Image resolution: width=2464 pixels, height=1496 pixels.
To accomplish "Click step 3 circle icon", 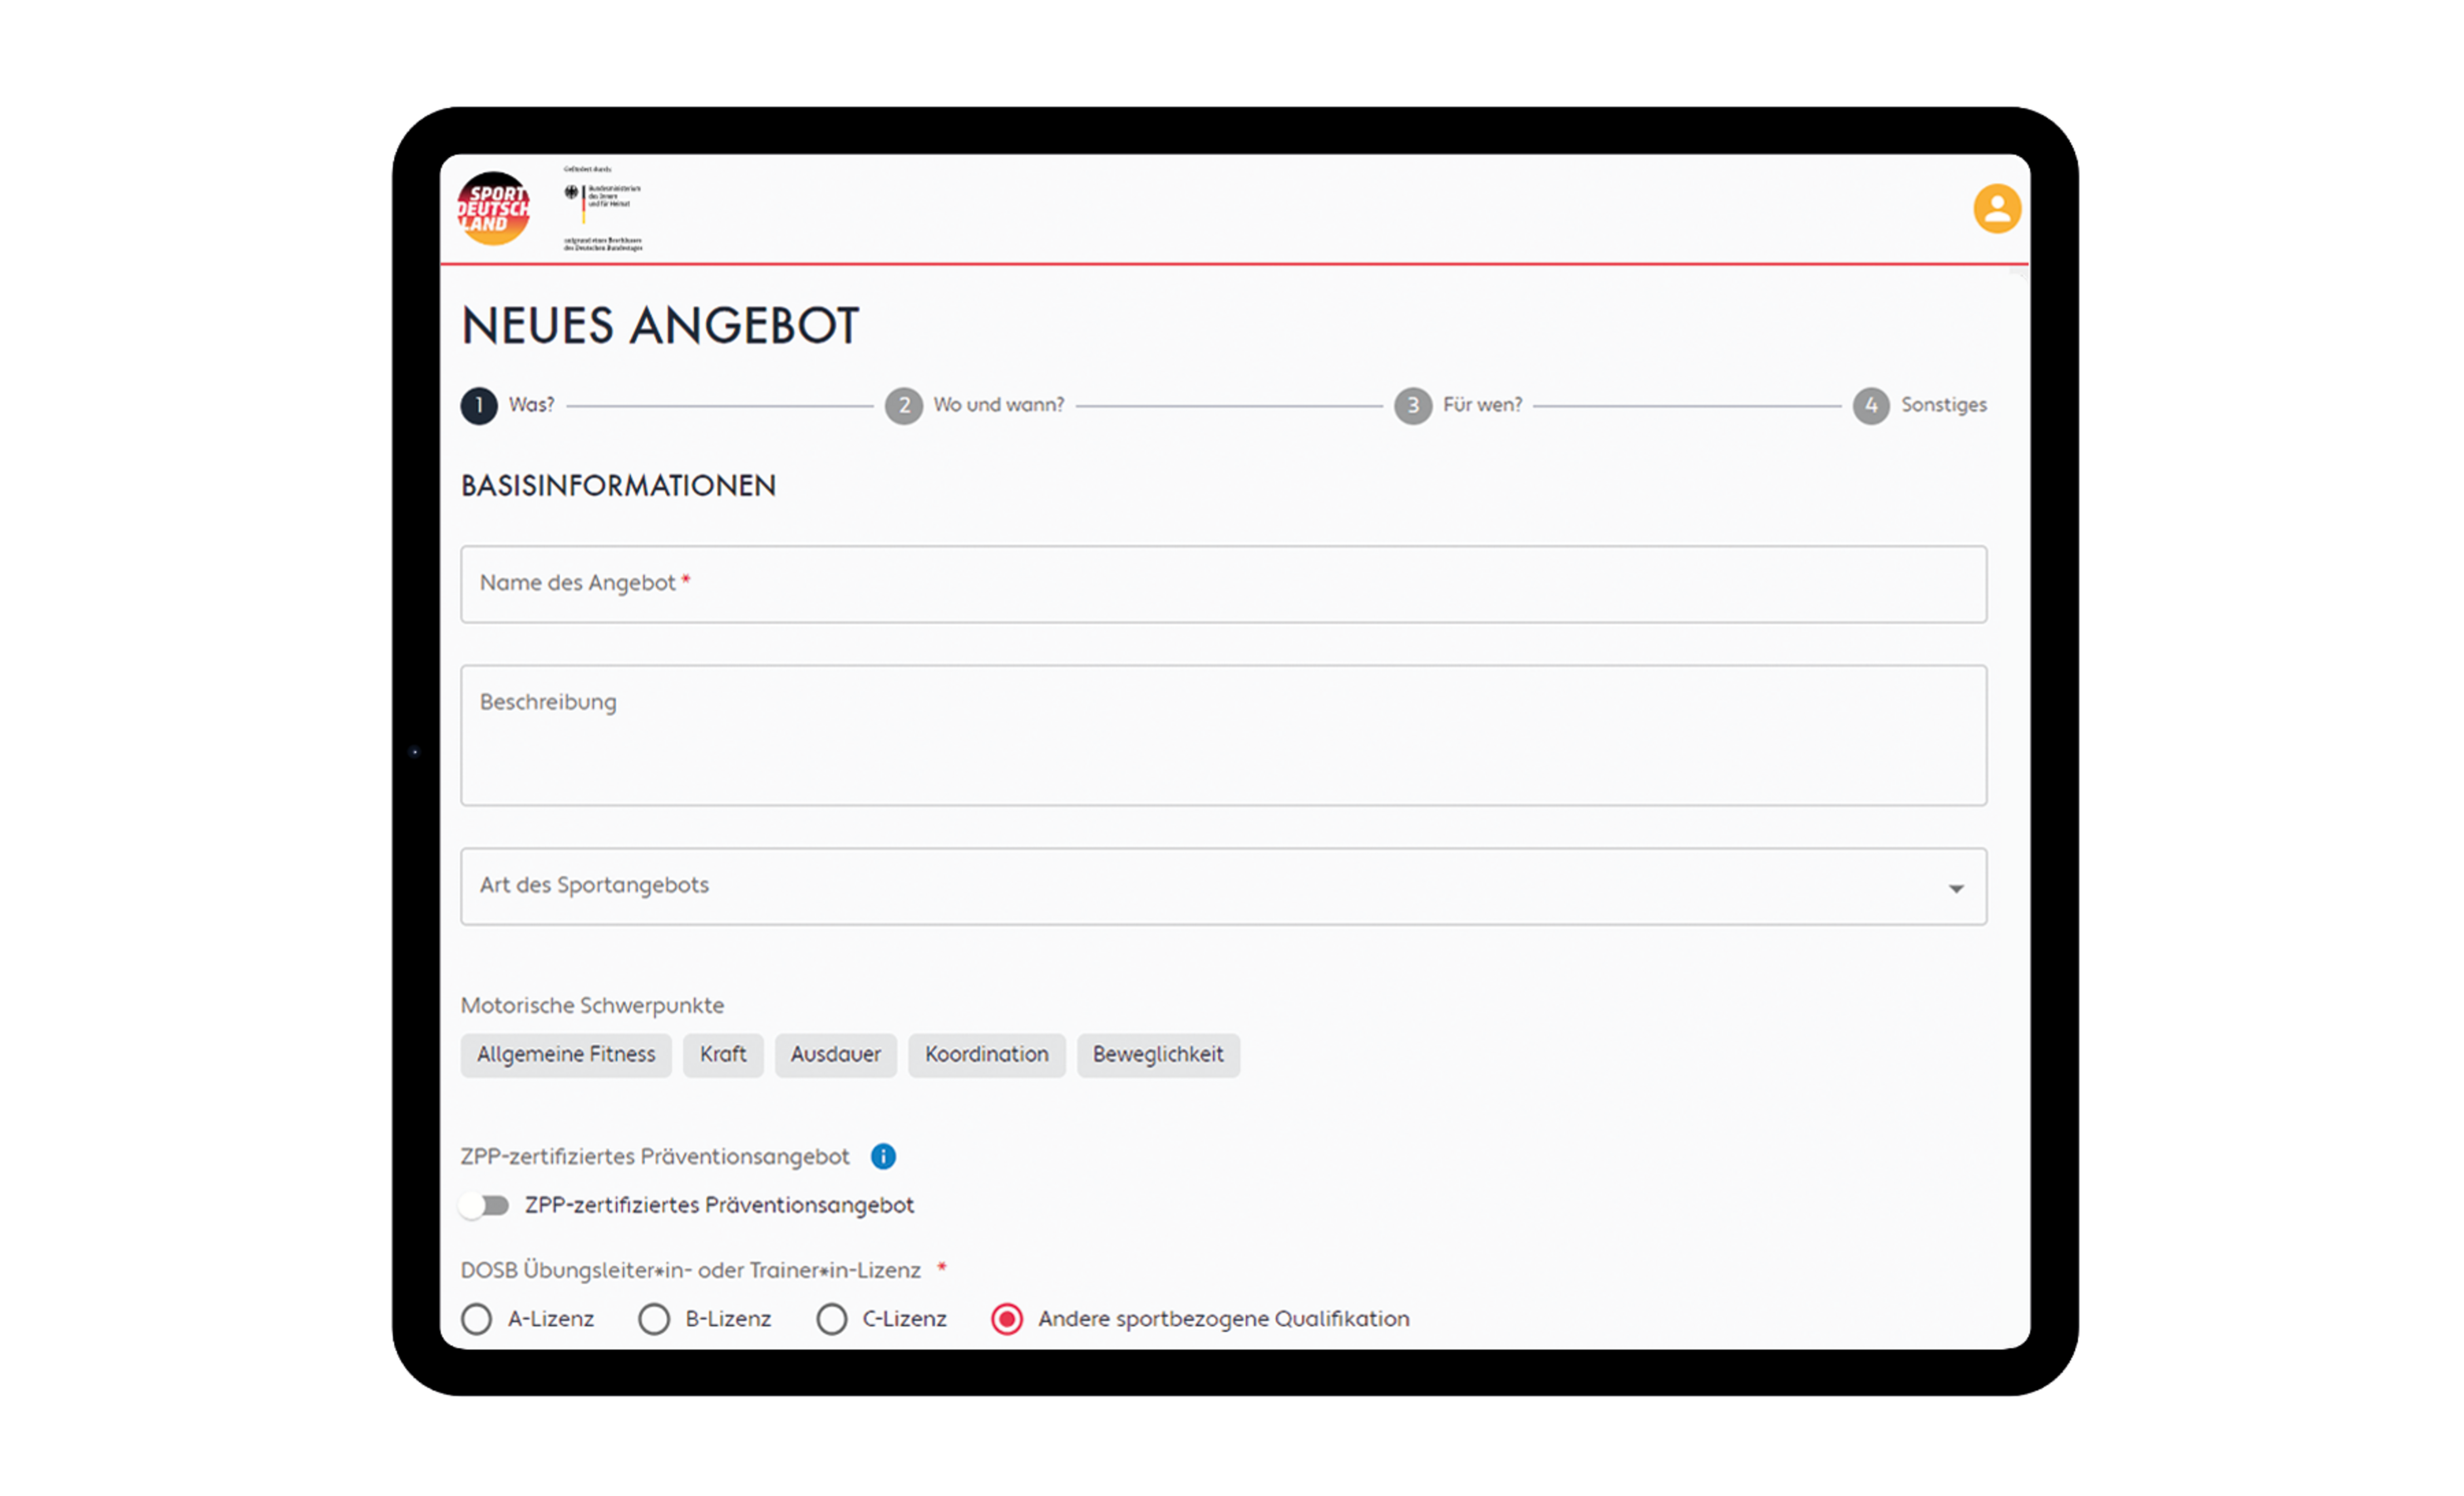I will point(1412,405).
